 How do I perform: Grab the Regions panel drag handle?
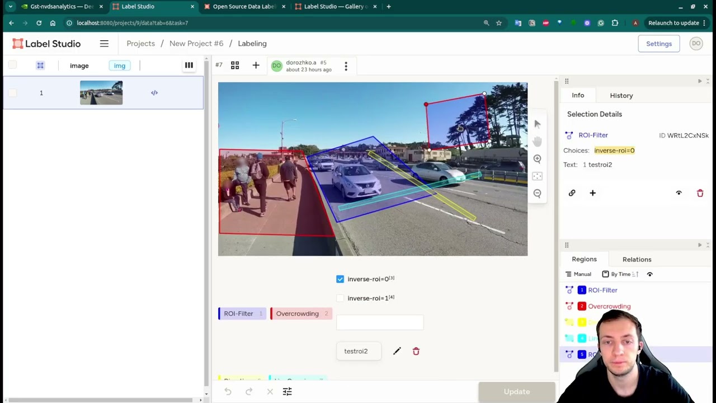pos(567,245)
